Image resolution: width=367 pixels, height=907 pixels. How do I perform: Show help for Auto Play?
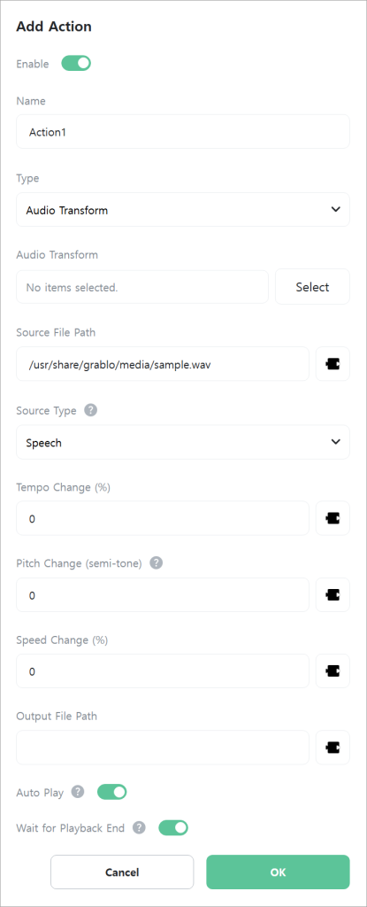click(78, 791)
